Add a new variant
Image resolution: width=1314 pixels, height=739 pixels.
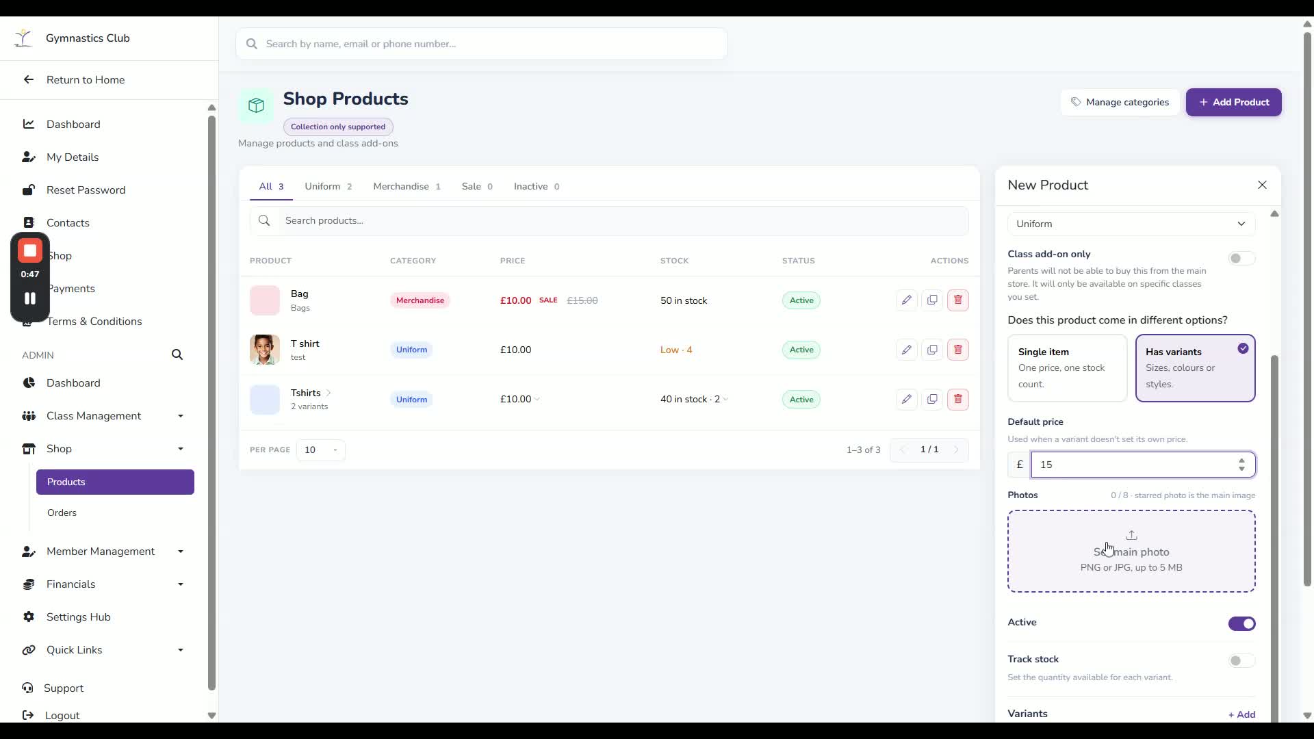click(x=1241, y=715)
